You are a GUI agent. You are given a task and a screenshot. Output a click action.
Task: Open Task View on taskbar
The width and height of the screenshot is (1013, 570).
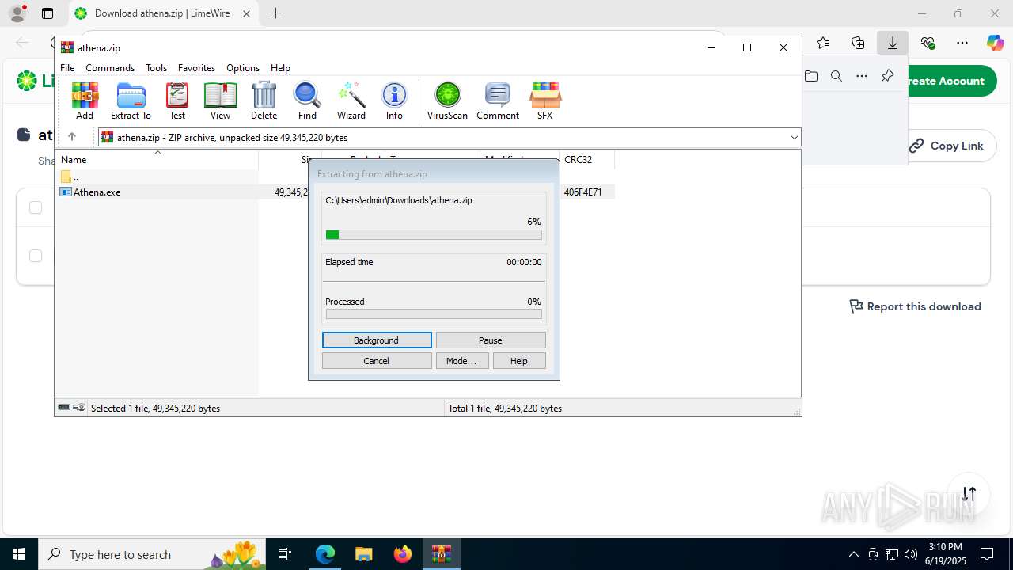[286, 554]
